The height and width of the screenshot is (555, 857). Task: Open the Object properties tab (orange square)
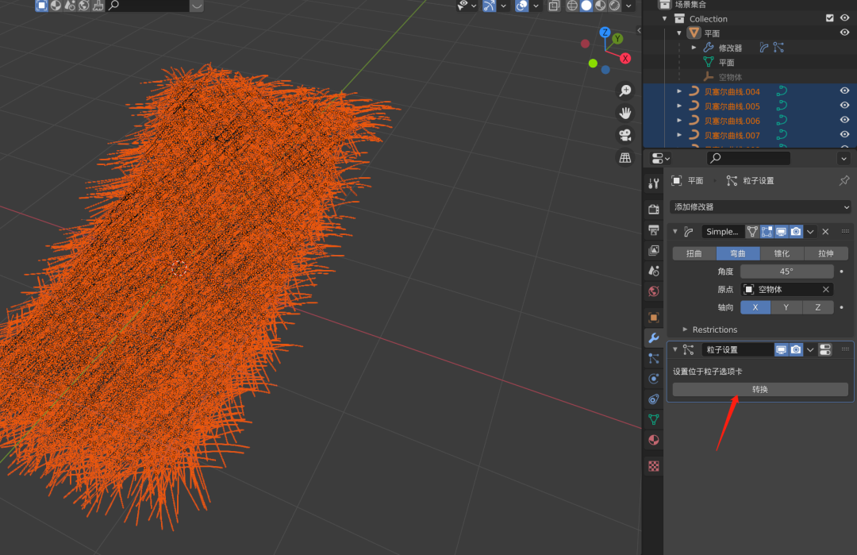(x=654, y=317)
